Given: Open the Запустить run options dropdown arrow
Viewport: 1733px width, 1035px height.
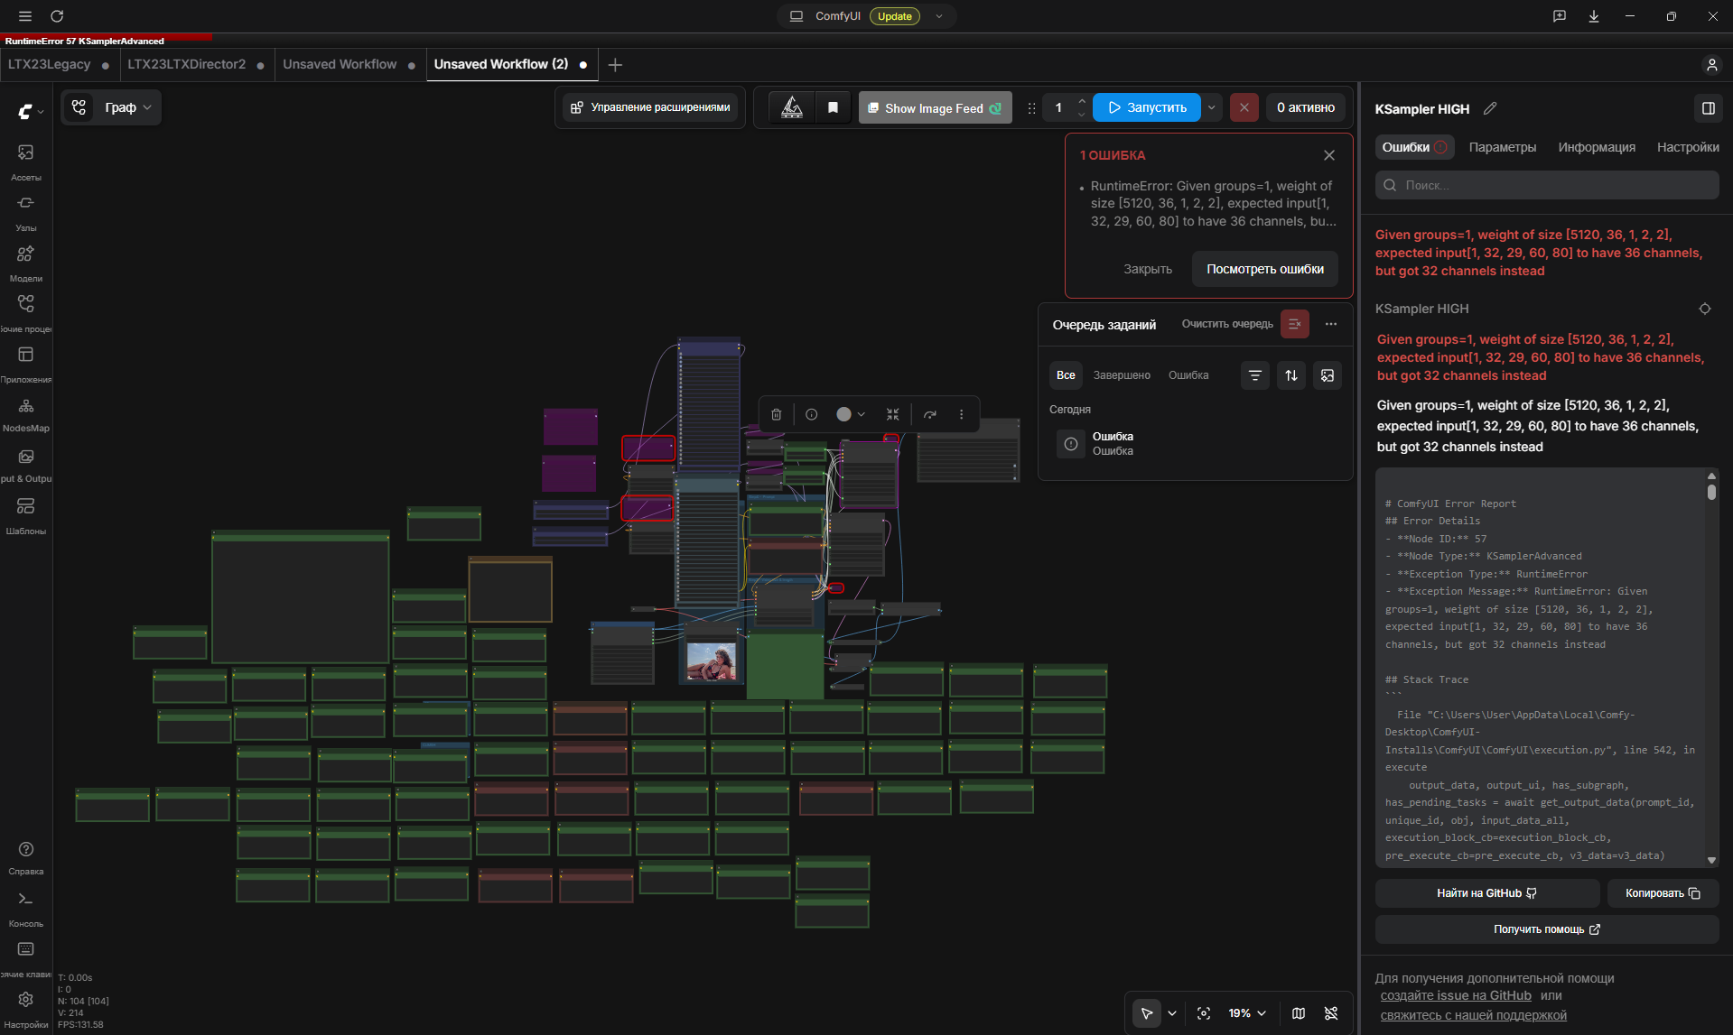Looking at the screenshot, I should [x=1211, y=107].
